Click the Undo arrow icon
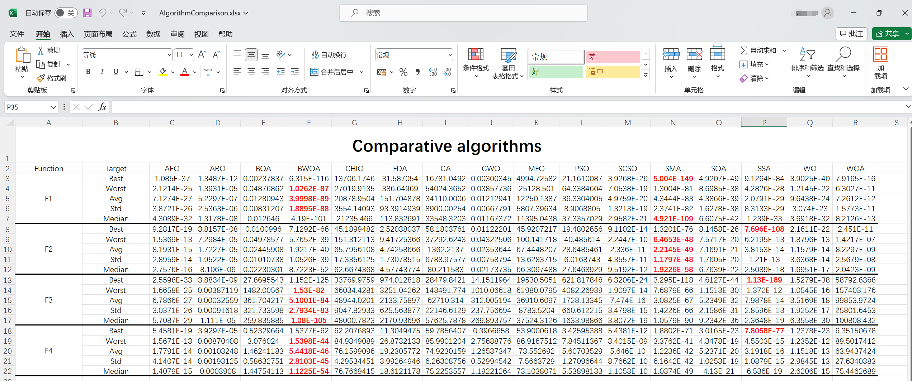Screen dimensions: 912x381 click(x=102, y=13)
